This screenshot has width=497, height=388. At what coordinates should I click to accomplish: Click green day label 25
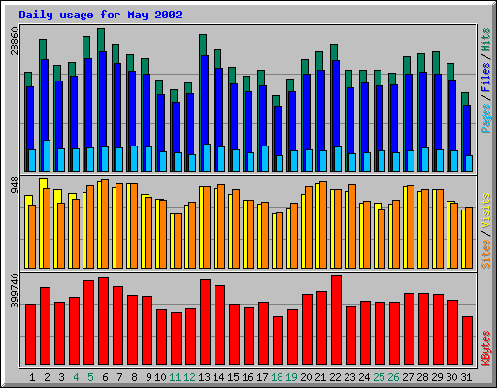379,377
